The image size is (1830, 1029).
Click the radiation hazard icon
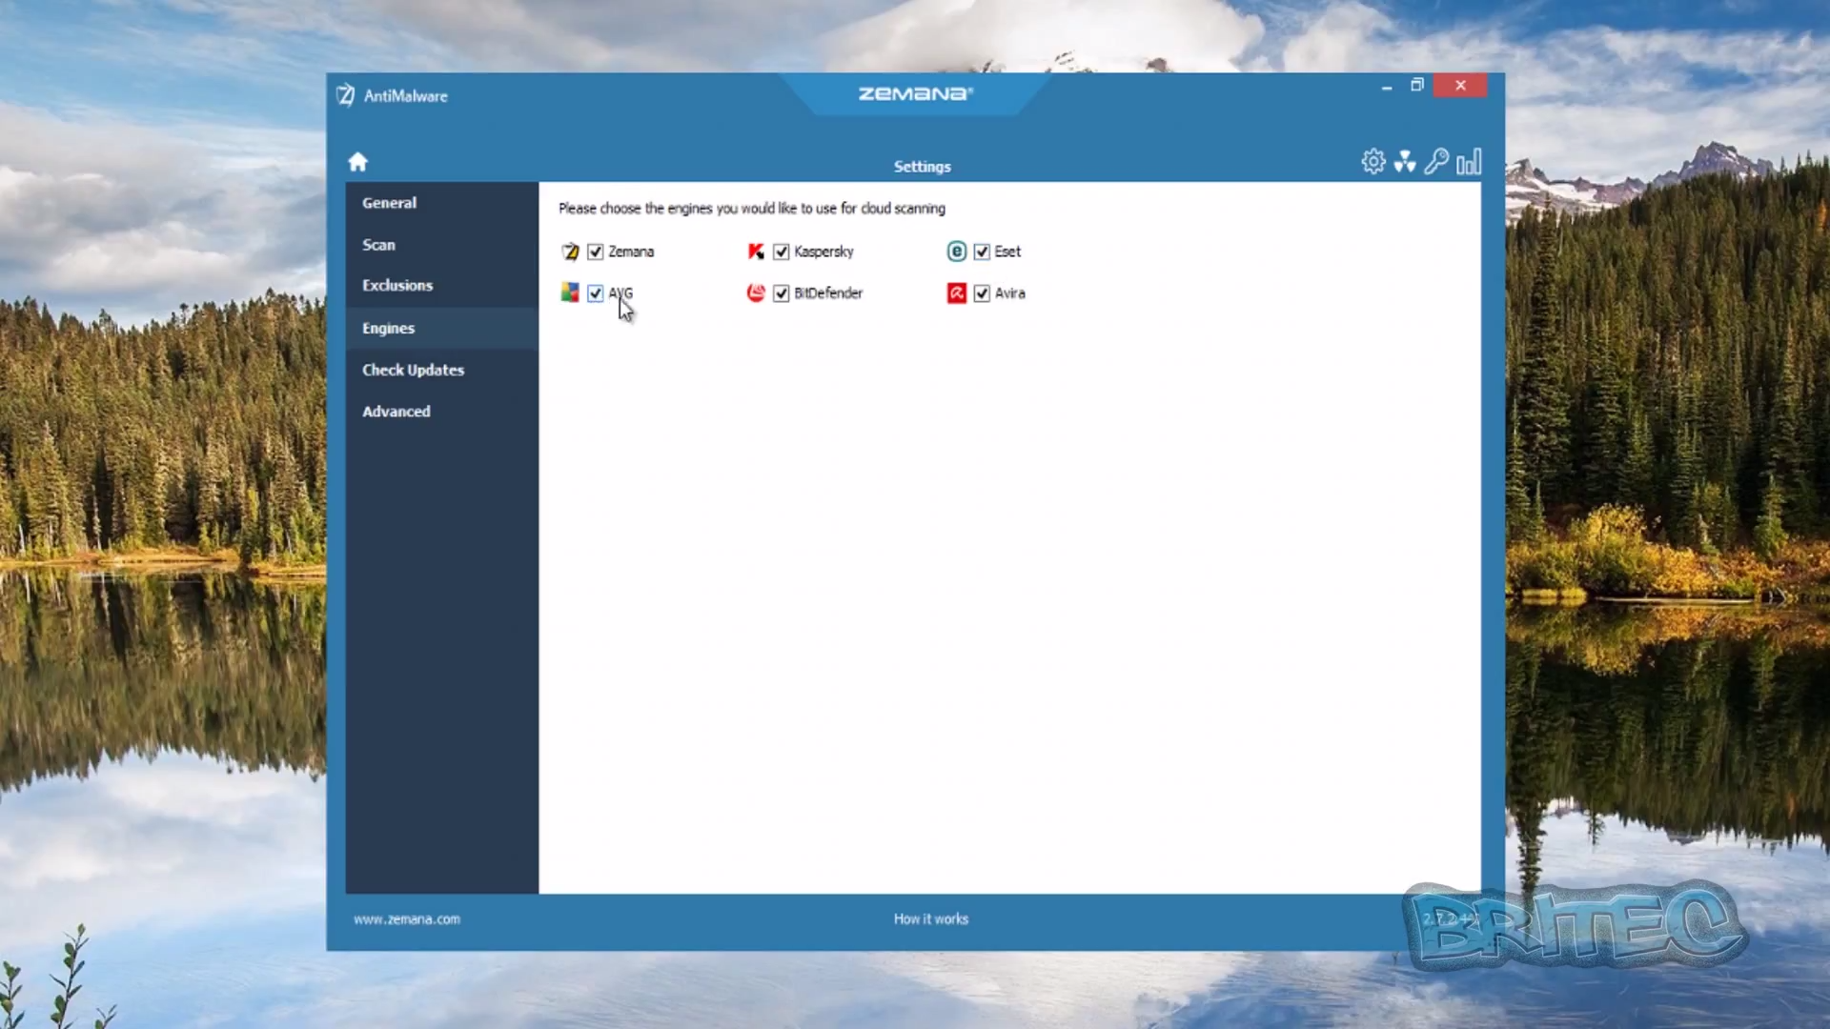click(x=1404, y=162)
